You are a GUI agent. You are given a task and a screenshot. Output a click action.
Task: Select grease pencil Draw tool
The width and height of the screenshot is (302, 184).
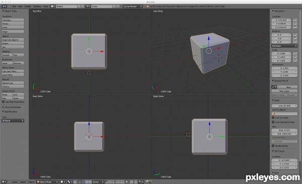coord(7,95)
